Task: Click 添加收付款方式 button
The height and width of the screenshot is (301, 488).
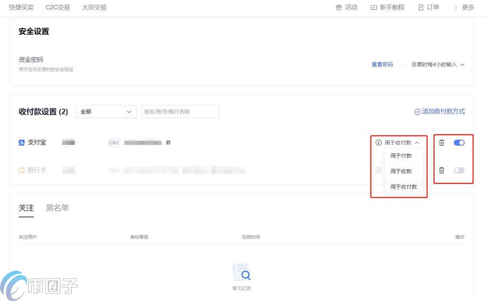Action: point(439,112)
